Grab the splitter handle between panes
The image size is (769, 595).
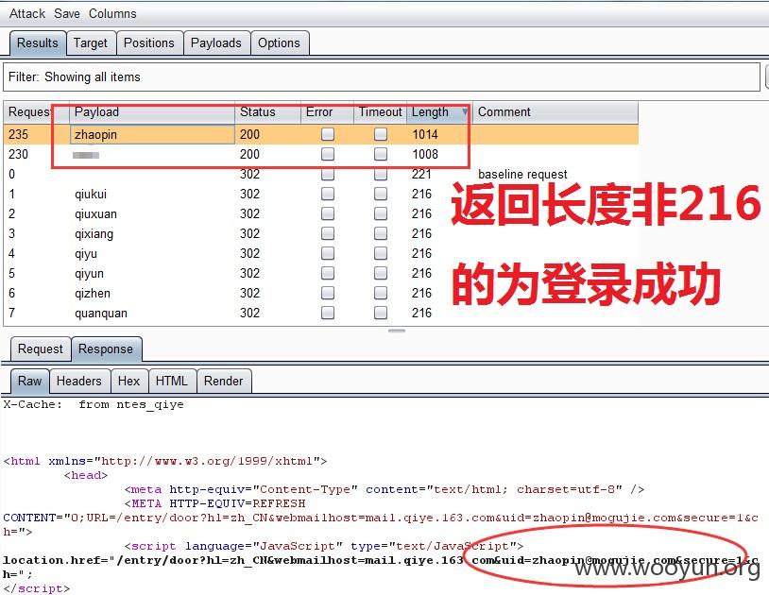tap(396, 331)
